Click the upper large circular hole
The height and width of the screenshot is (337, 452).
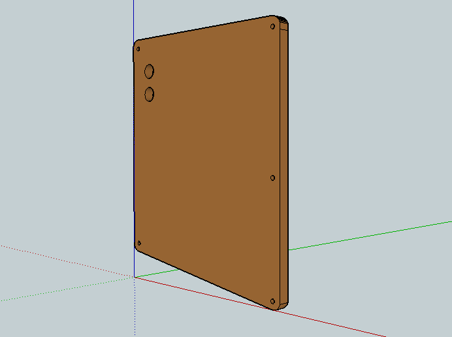[x=149, y=71]
